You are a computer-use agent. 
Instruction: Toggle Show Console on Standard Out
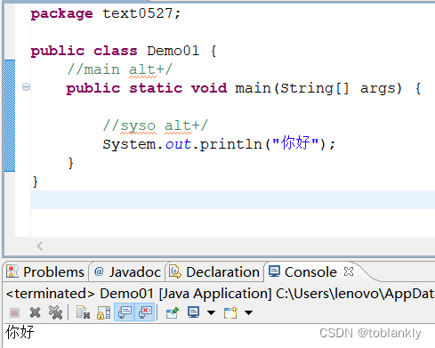pos(125,312)
